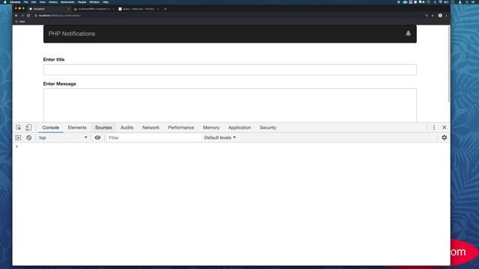Screen dimensions: 479x269
Task: Reload the current page
Action: pyautogui.click(x=28, y=16)
